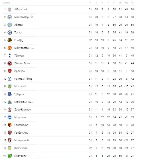Click the West Ham hammers crest

[10, 133]
